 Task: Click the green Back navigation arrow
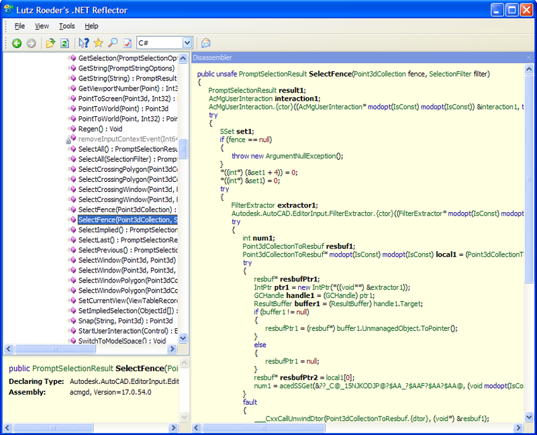[17, 43]
